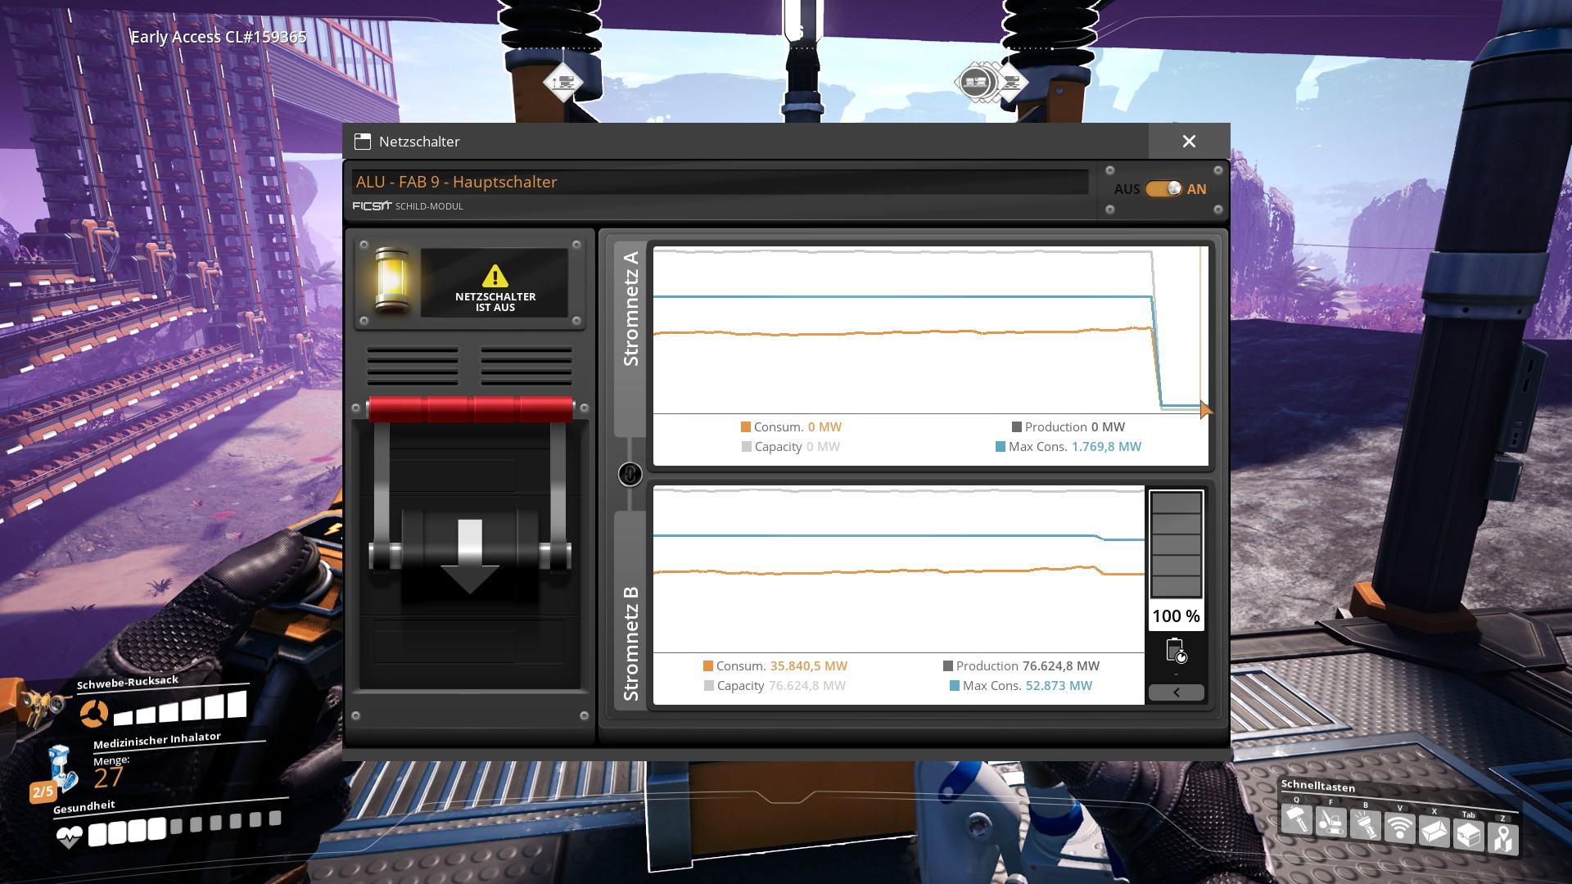
Task: Pull the red Netzschalter lever handle
Action: pyautogui.click(x=470, y=408)
